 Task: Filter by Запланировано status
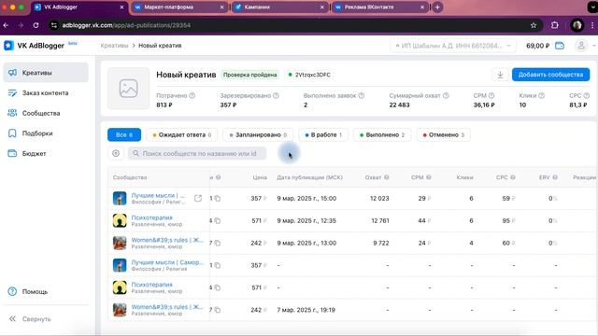258,134
